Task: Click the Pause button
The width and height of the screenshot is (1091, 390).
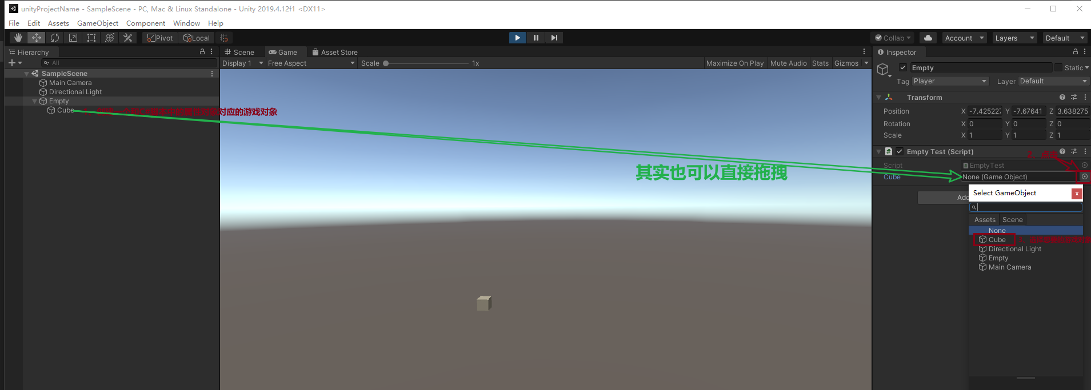Action: point(535,38)
